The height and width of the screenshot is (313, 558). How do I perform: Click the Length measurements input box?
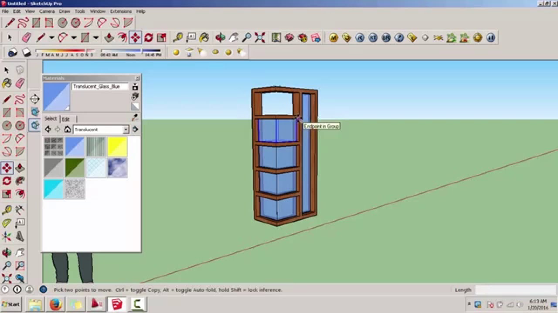tap(516, 290)
